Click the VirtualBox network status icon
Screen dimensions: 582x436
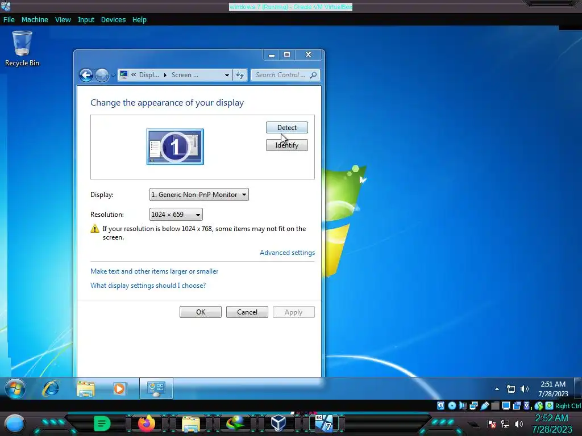click(x=473, y=405)
